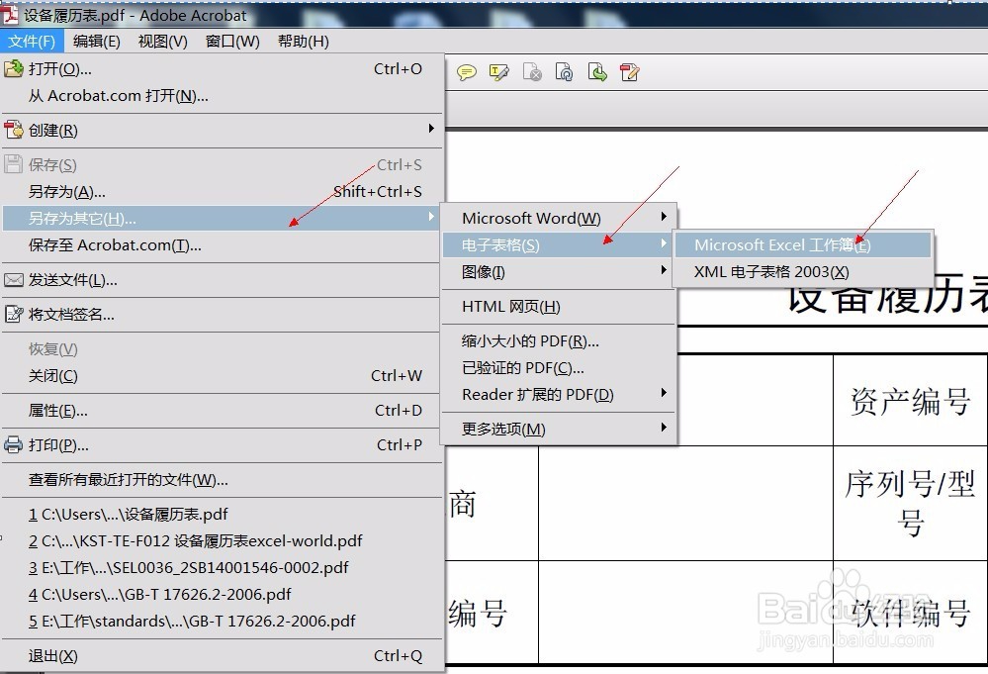Expand the Microsoft Word(W) submenu arrow
The image size is (988, 674).
coord(664,217)
